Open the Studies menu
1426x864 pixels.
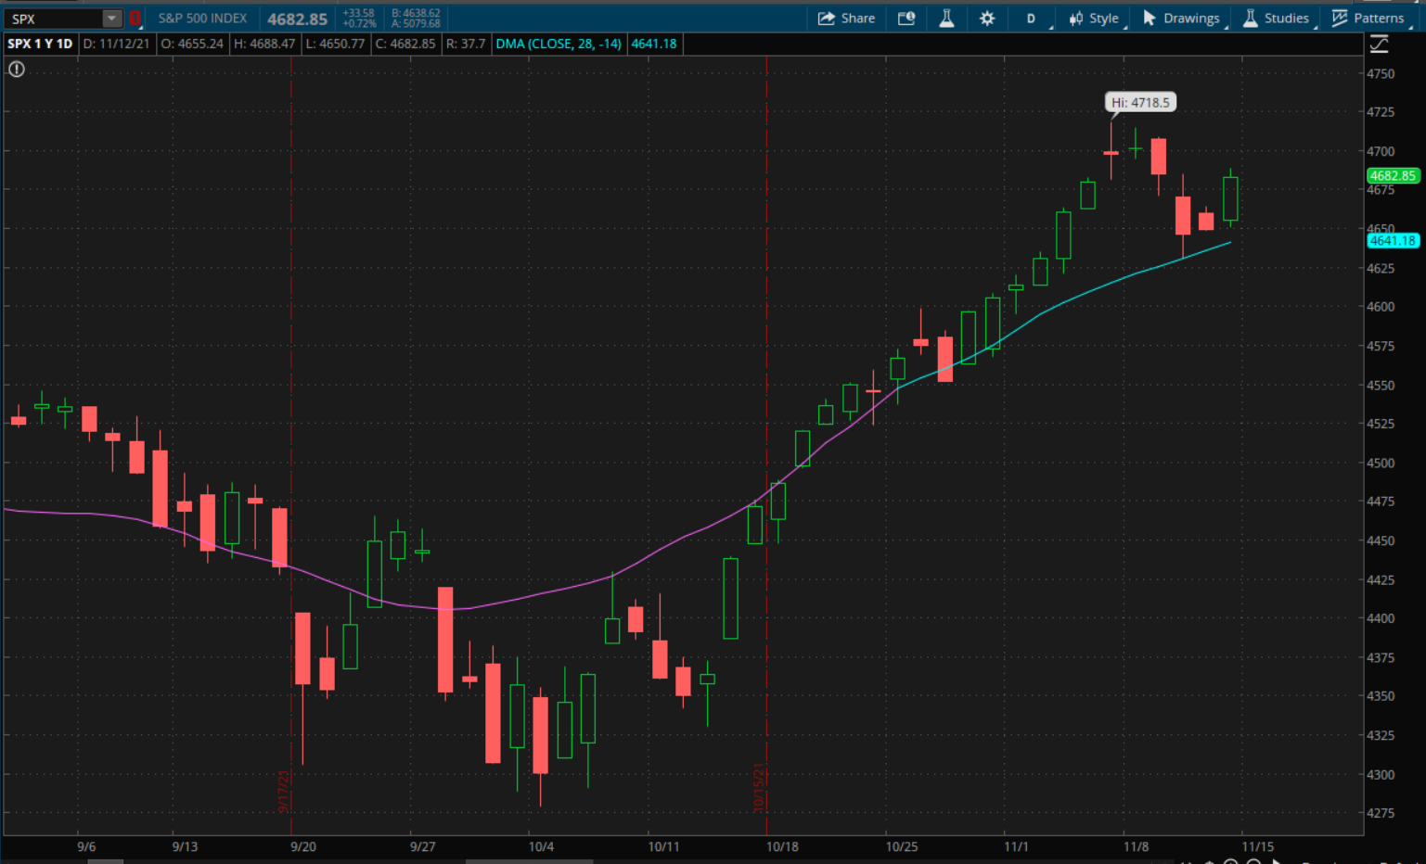[x=1277, y=19]
